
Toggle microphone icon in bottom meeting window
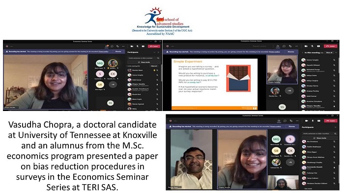pyautogui.click(x=313, y=121)
